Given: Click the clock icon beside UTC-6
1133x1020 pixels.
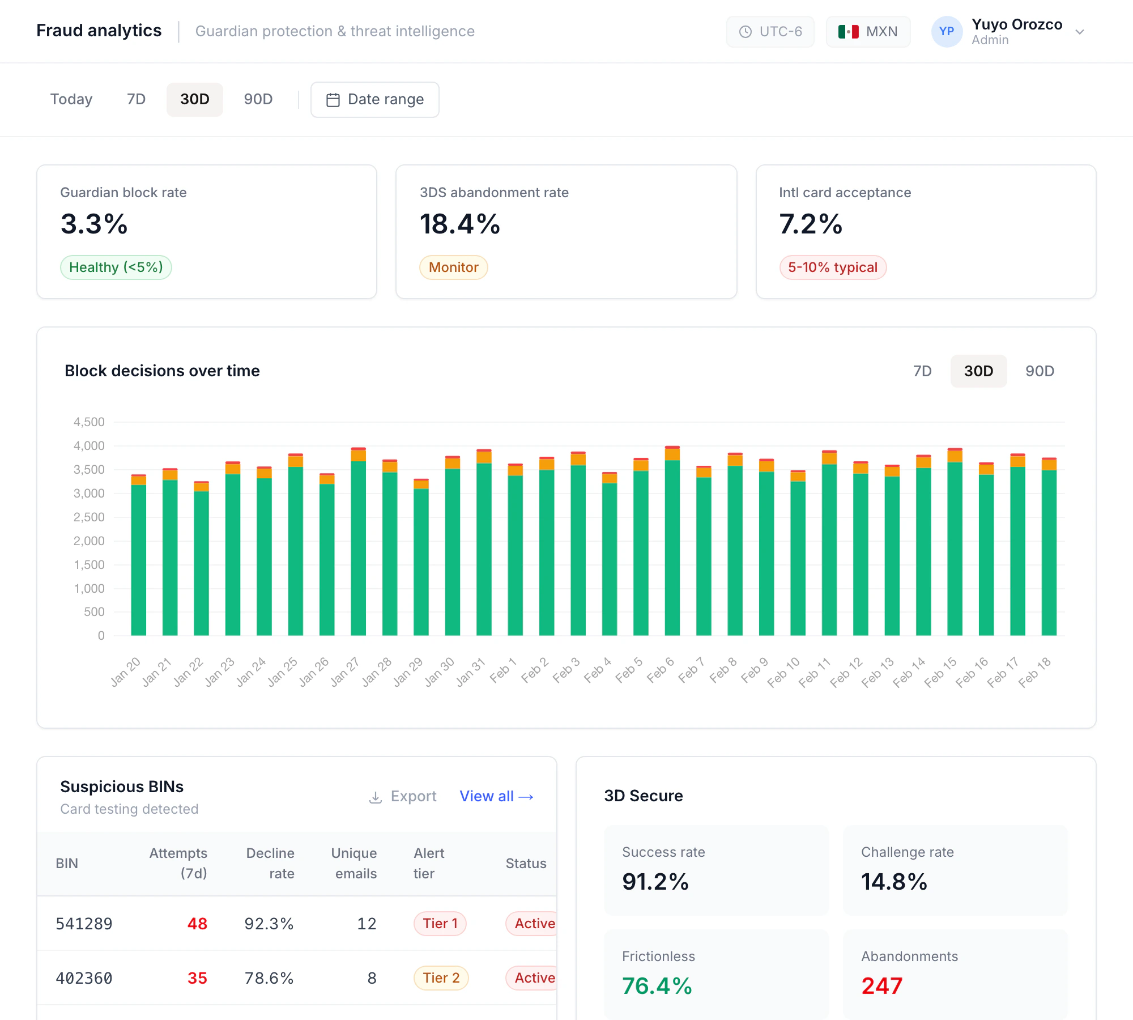Looking at the screenshot, I should pyautogui.click(x=746, y=32).
